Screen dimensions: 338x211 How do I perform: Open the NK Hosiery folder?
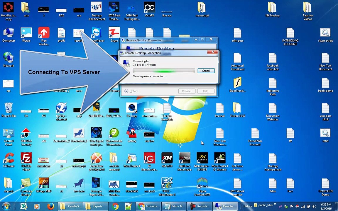pyautogui.click(x=273, y=10)
